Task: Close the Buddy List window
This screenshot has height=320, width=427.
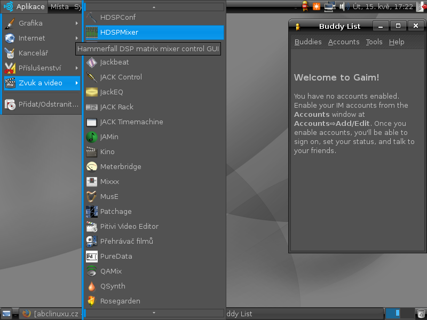Action: coord(416,26)
